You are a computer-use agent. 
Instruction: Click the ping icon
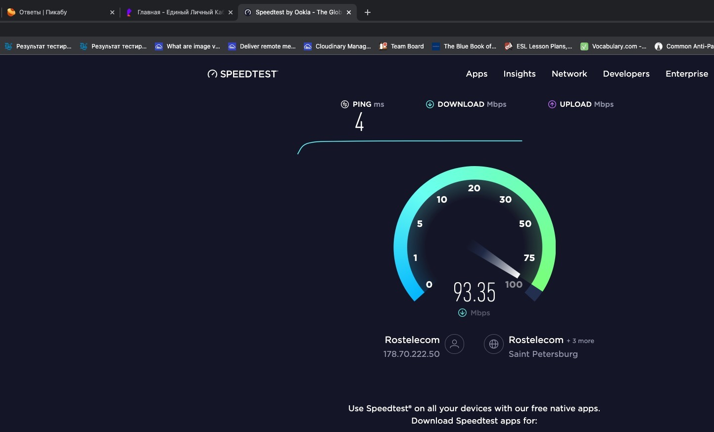click(345, 104)
